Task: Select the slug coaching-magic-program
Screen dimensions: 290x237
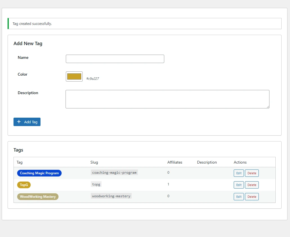Action: coord(114,173)
